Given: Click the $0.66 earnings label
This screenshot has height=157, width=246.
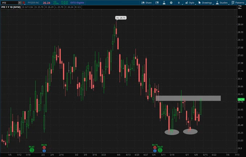Looking at the screenshot, I should 44,145.
